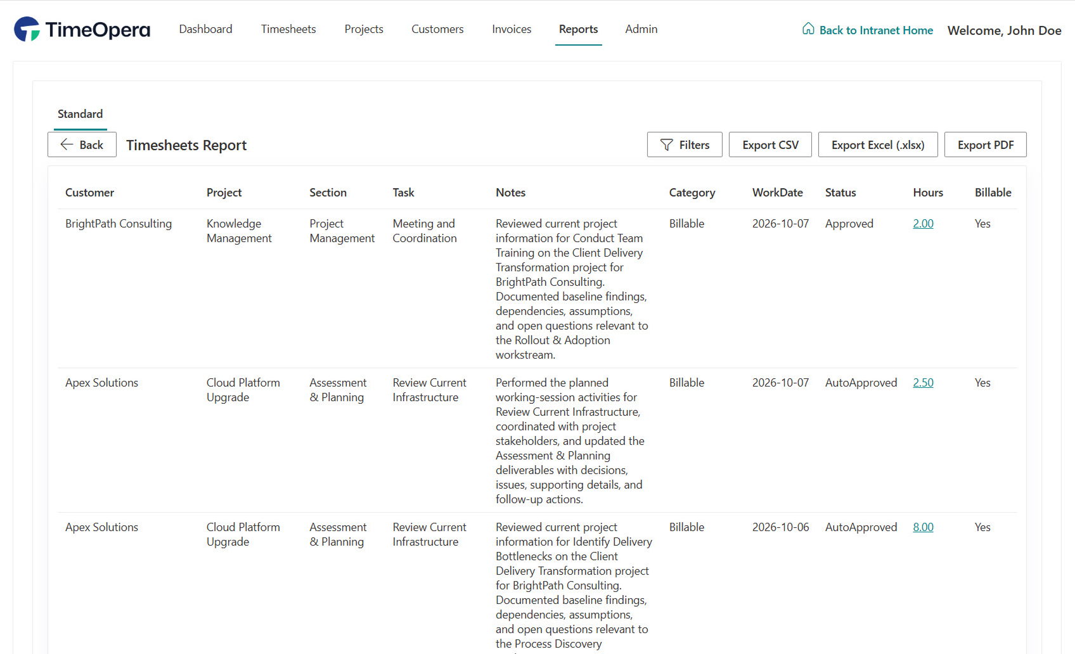Select the Knowledge Management project cell
The width and height of the screenshot is (1075, 654).
click(x=239, y=231)
